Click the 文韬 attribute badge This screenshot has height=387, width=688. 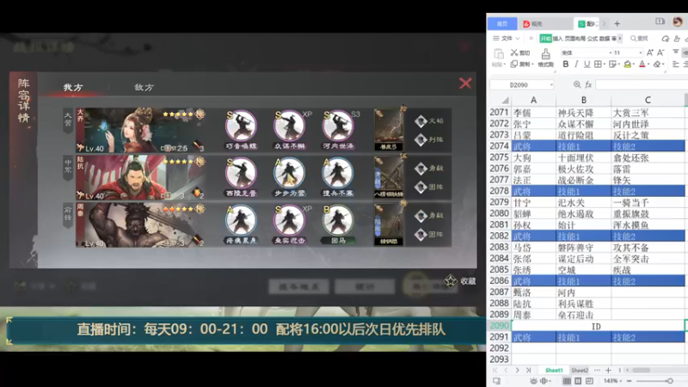coord(429,120)
